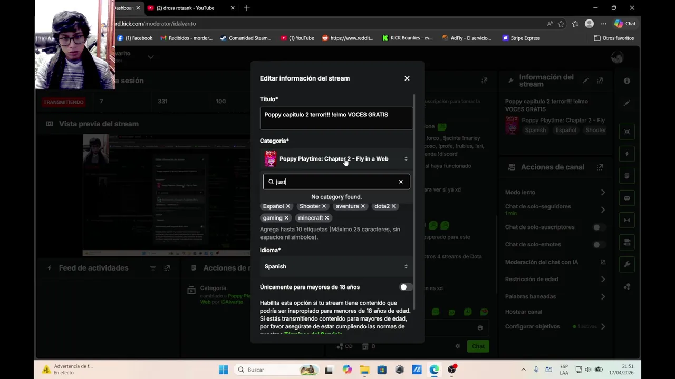This screenshot has width=675, height=379.
Task: Remove the Español tag
Action: pos(288,206)
